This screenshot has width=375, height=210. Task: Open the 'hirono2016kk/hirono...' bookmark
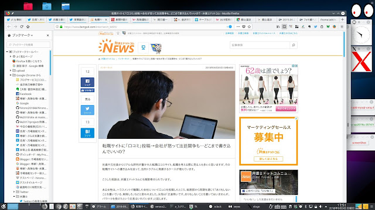32,108
